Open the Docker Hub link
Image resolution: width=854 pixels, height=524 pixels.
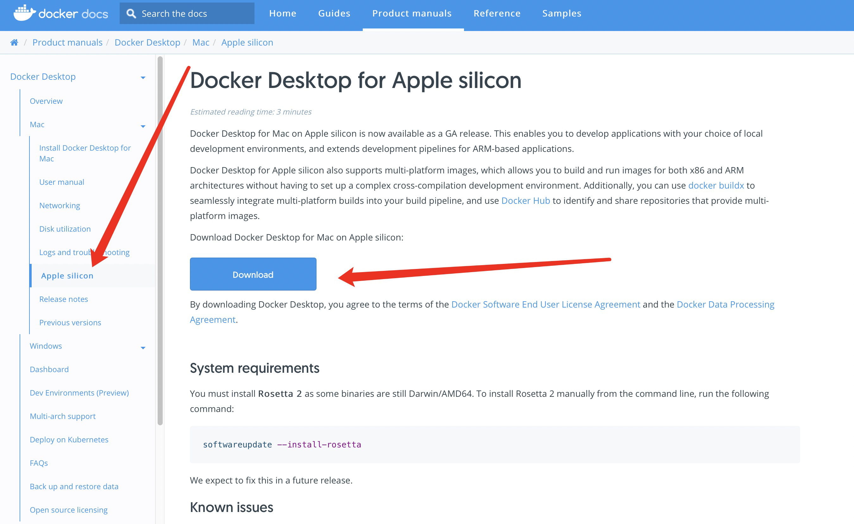tap(526, 201)
